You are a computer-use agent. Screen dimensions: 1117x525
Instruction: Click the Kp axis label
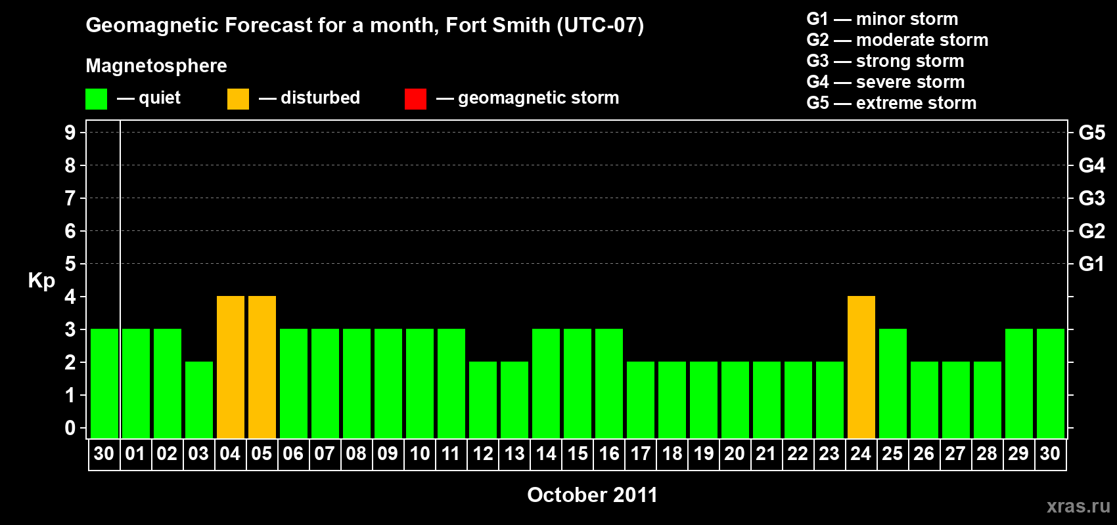(41, 281)
